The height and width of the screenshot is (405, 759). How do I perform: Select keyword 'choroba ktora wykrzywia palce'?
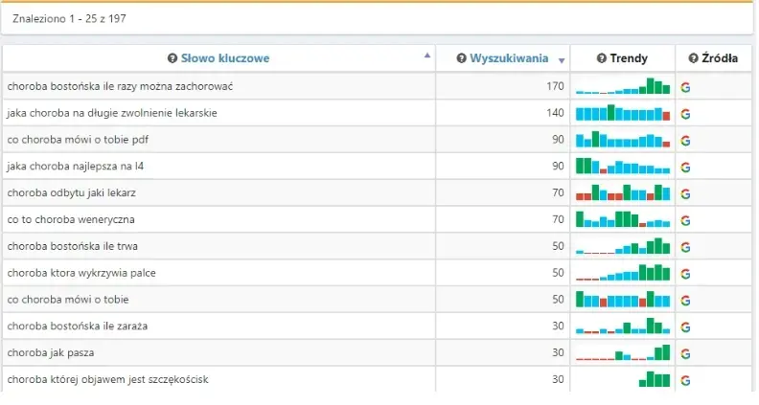tap(81, 273)
